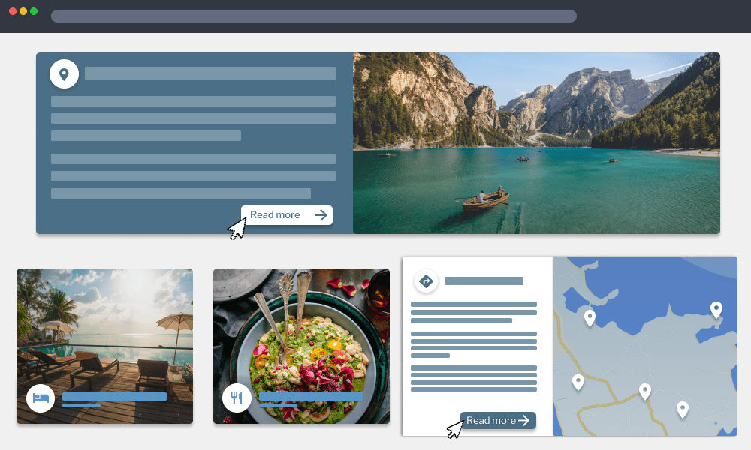Image resolution: width=751 pixels, height=450 pixels.
Task: Click the location pin icon in hero card
Action: click(x=64, y=73)
